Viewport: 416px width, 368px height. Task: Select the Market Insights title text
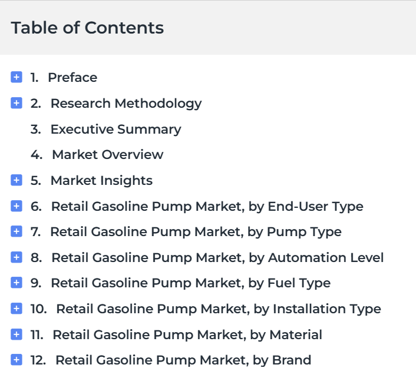101,181
